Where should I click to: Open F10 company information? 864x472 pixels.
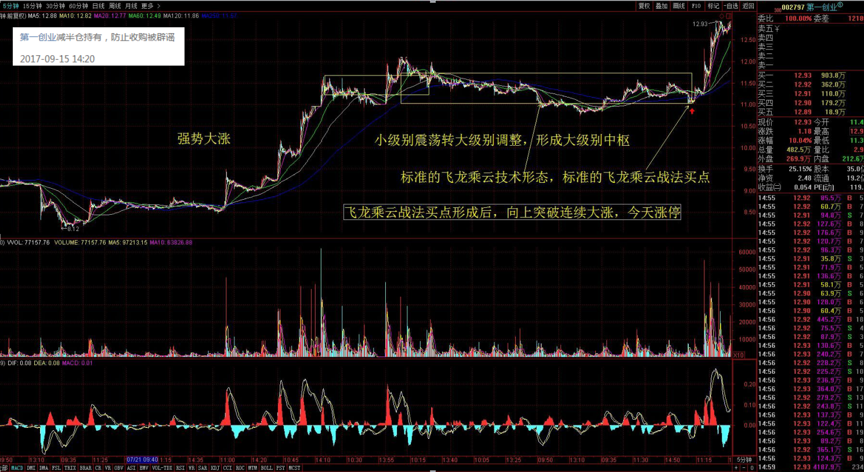(x=696, y=6)
